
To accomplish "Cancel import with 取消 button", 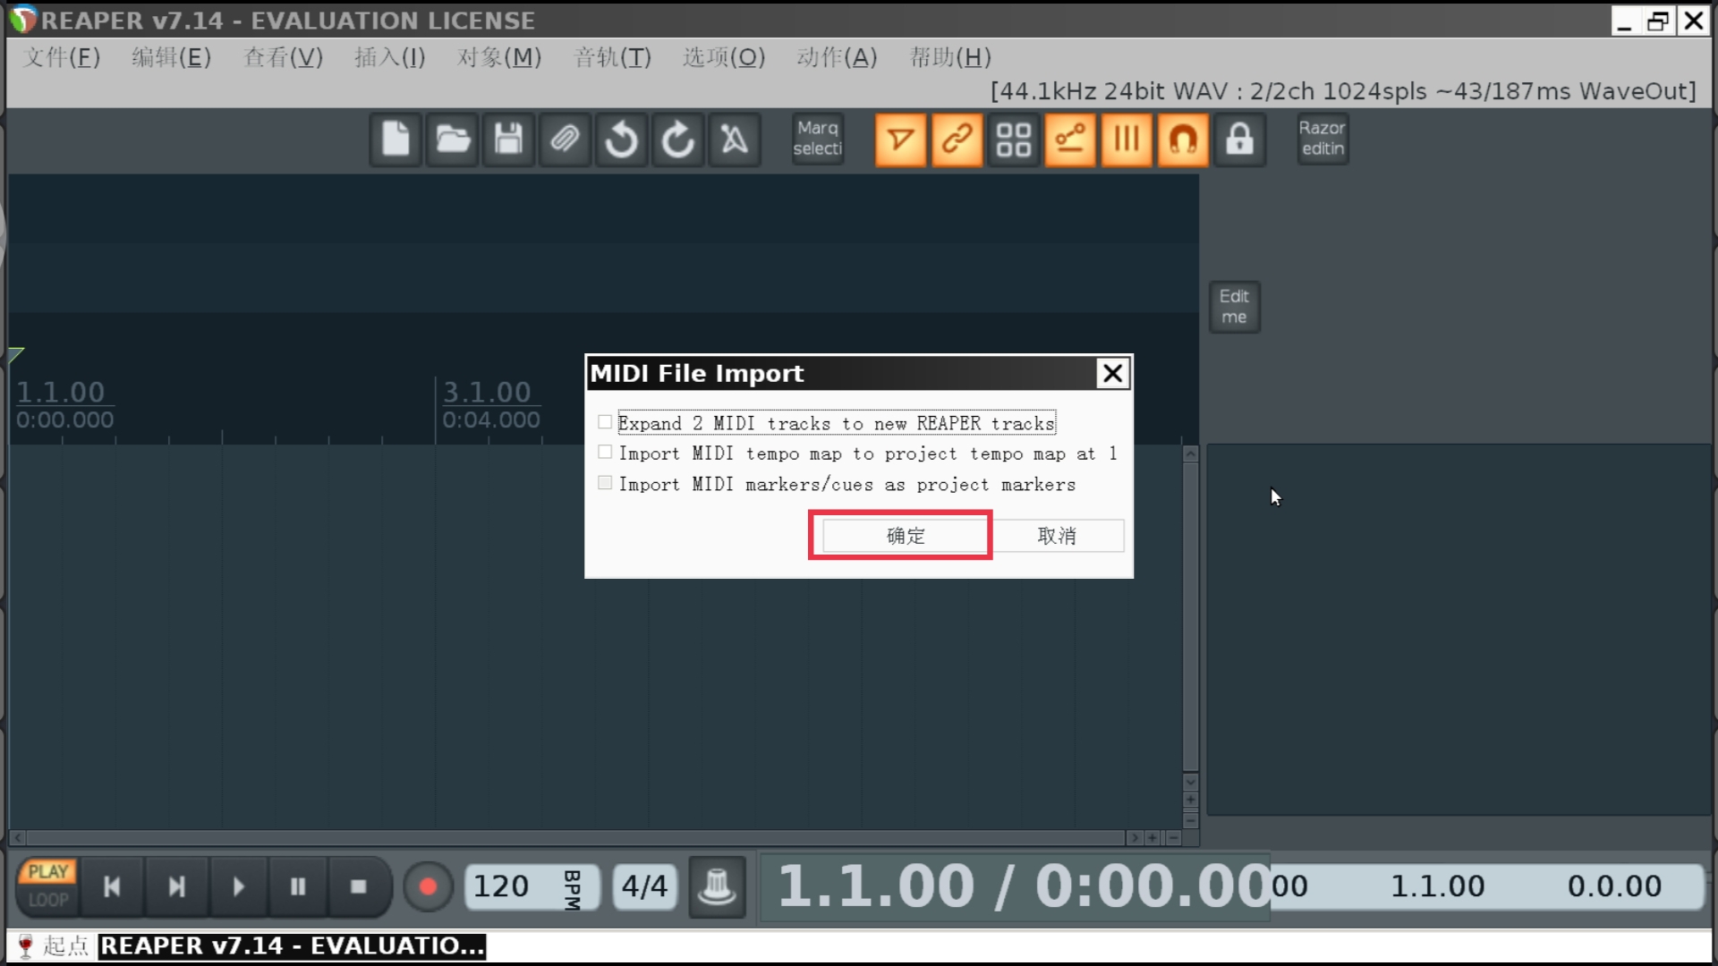I will point(1058,536).
